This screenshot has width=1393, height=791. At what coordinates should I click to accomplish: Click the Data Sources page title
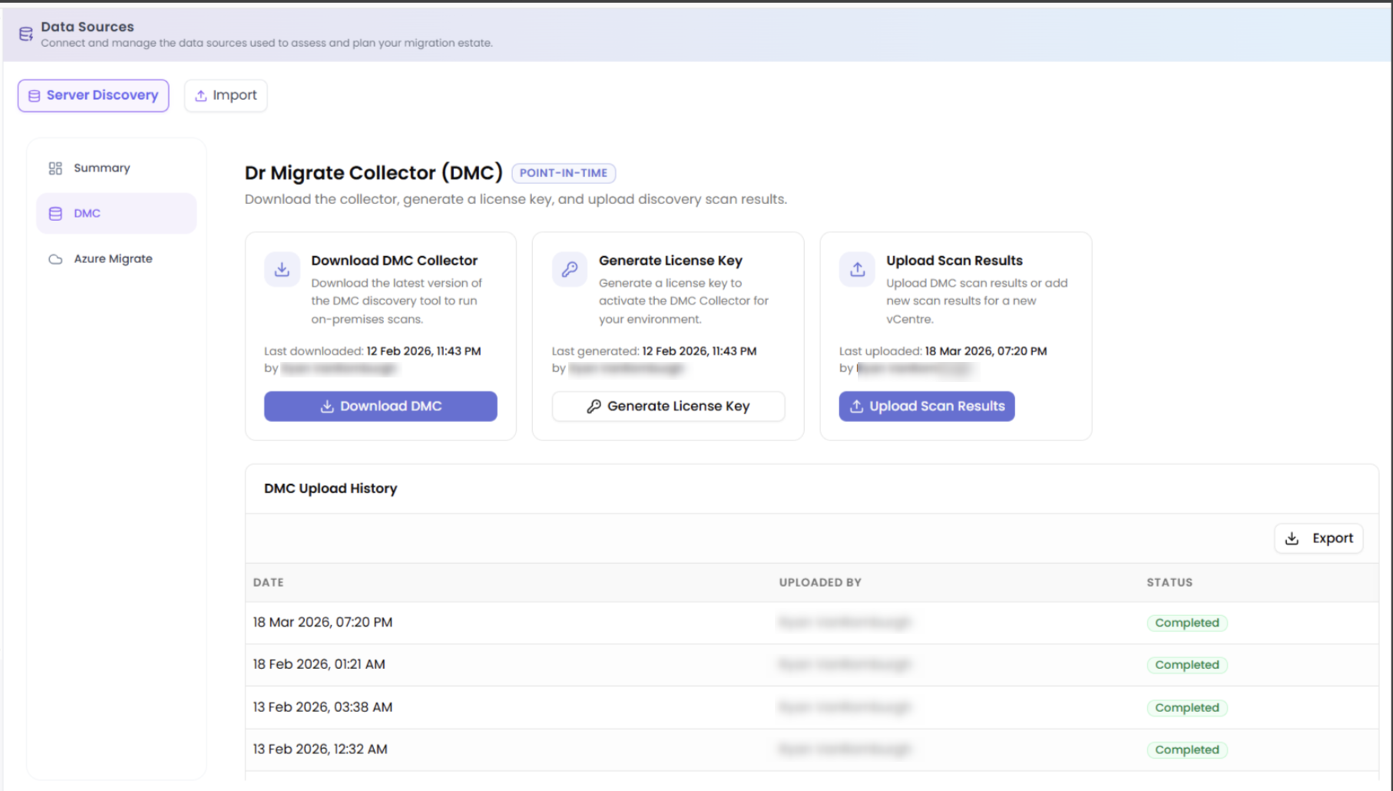(87, 26)
